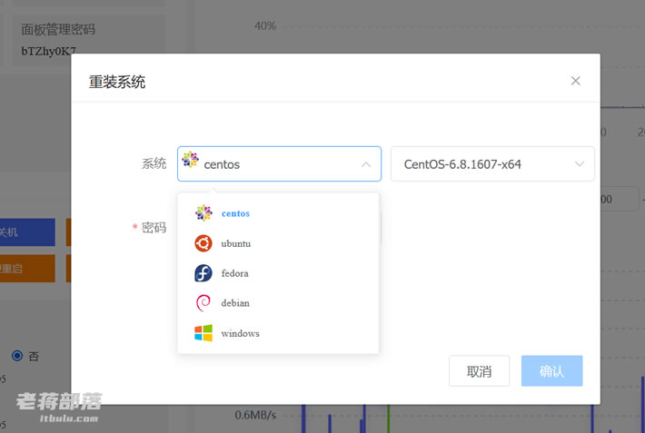Click the 重装系统 dialog title text
The width and height of the screenshot is (645, 433).
coord(117,82)
